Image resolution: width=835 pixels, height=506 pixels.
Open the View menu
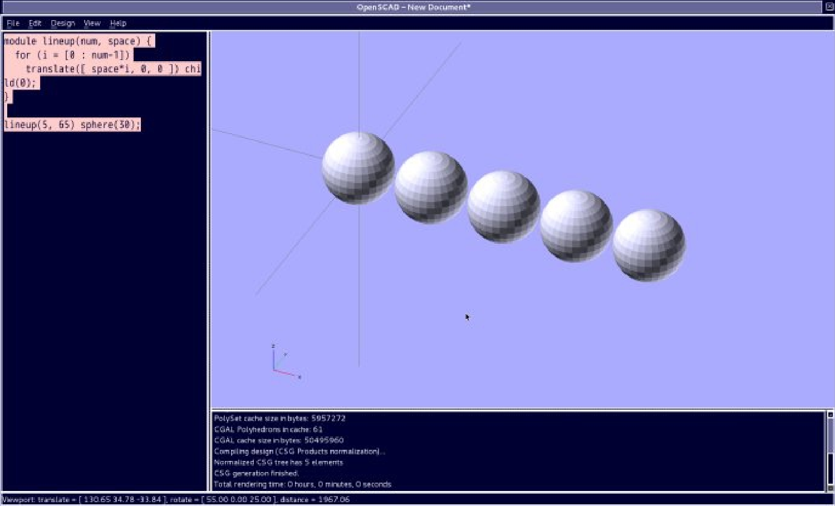92,23
